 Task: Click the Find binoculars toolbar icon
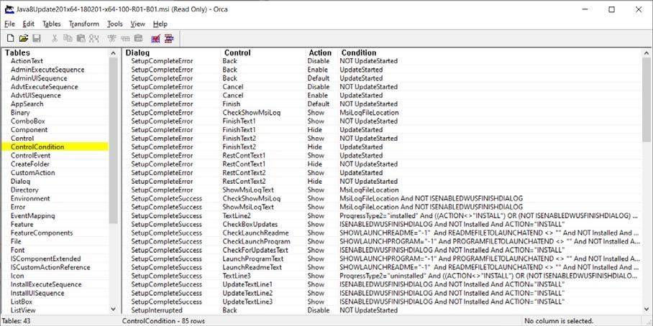point(94,39)
